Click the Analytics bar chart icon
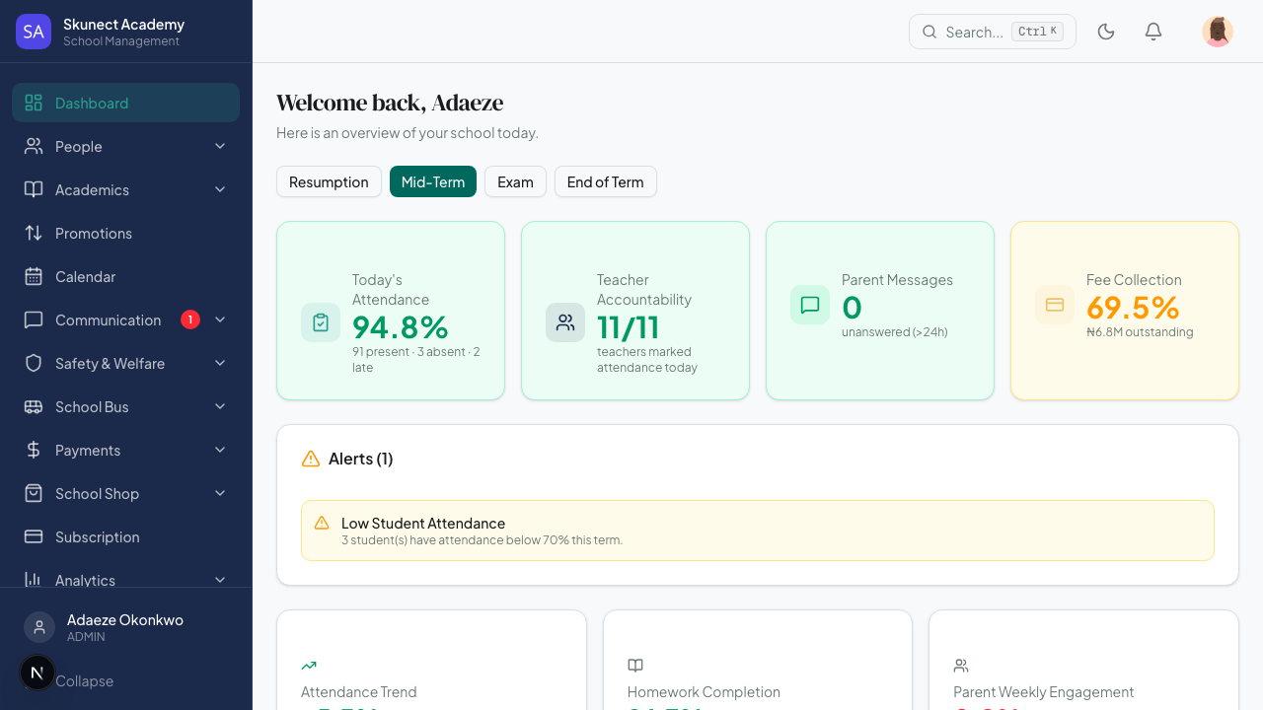This screenshot has width=1263, height=710. 34,580
